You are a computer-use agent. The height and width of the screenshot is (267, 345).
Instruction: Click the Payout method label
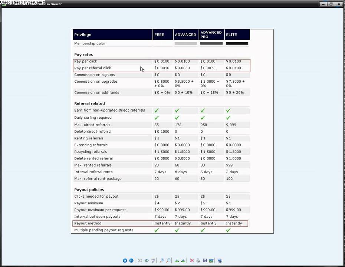pyautogui.click(x=88, y=223)
